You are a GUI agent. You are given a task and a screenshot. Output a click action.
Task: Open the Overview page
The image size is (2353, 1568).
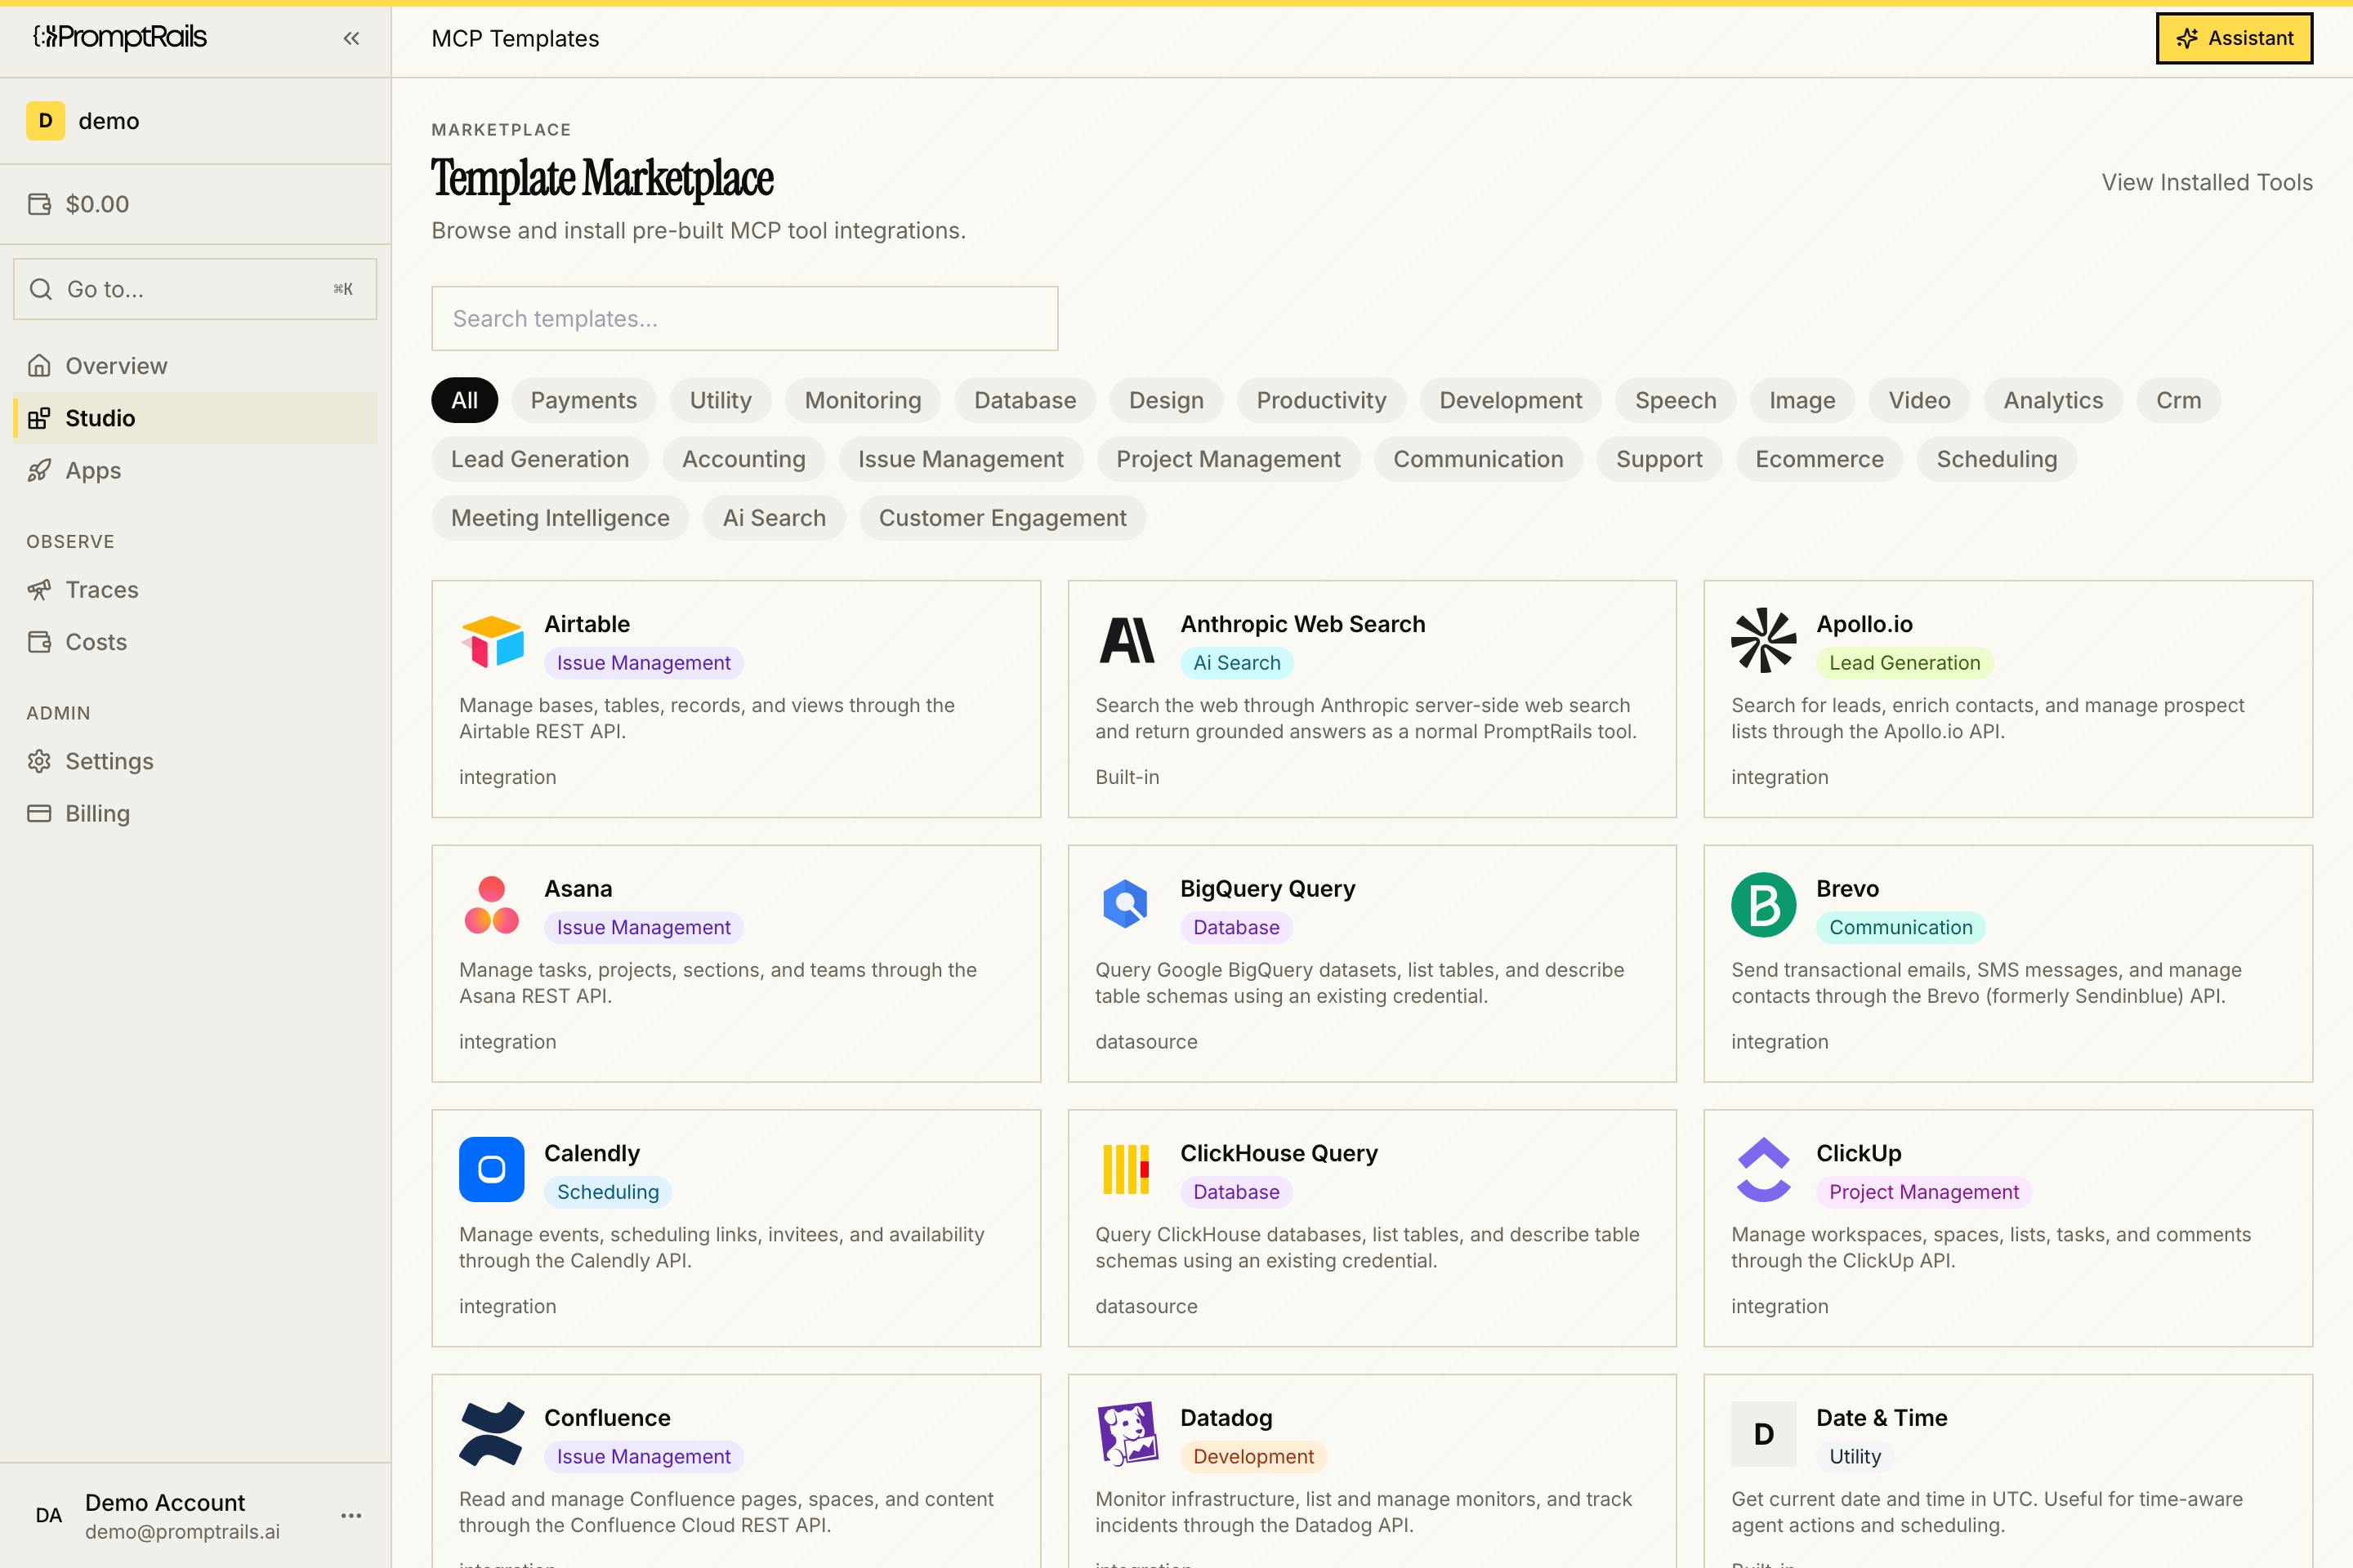pos(195,366)
